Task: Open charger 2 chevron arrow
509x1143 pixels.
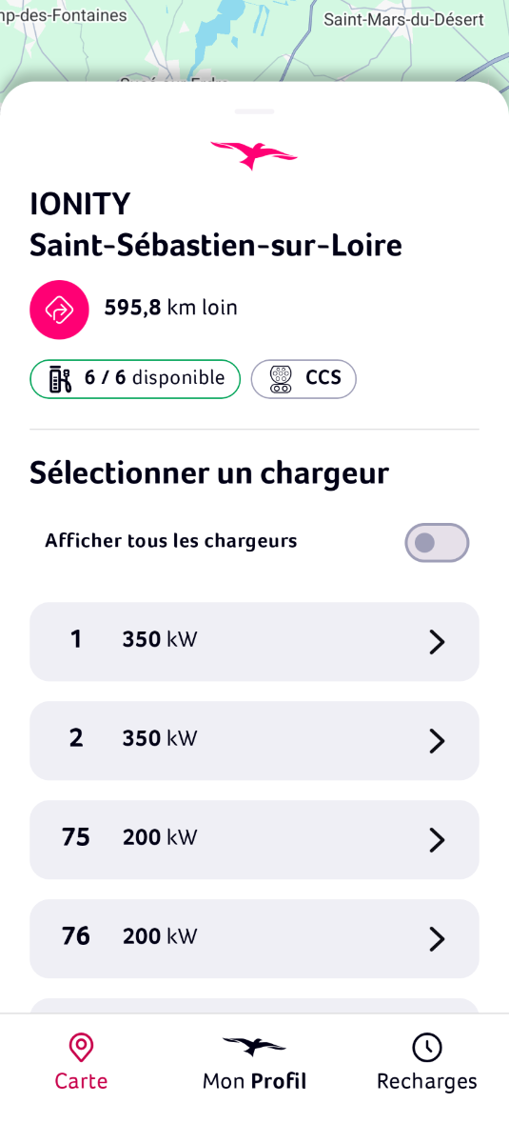Action: pyautogui.click(x=437, y=741)
